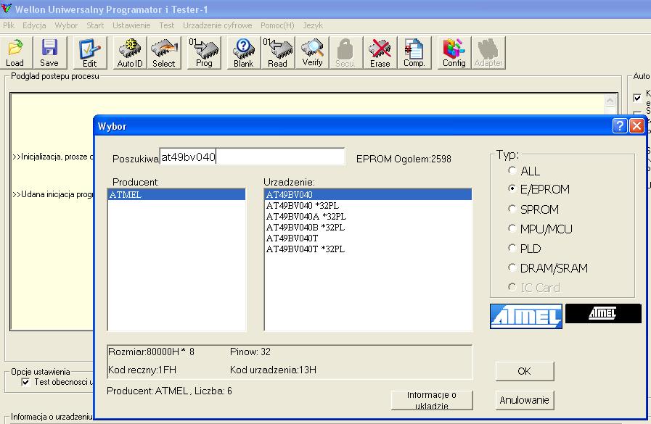This screenshot has width=651, height=424.
Task: Click the Informacje o ukladzie button
Action: click(x=432, y=400)
